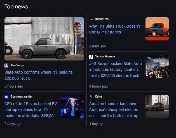Screen dimensions: 176x138
Task: Click the orange-background truck thumbnail
Action: tap(157, 29)
